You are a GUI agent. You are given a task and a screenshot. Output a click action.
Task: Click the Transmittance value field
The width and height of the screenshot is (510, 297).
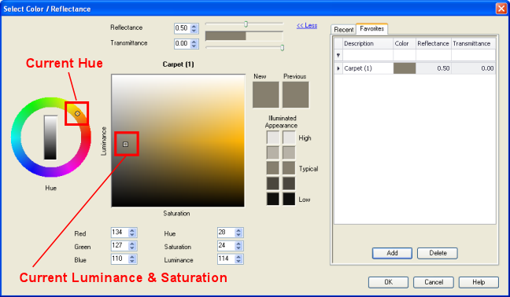182,43
